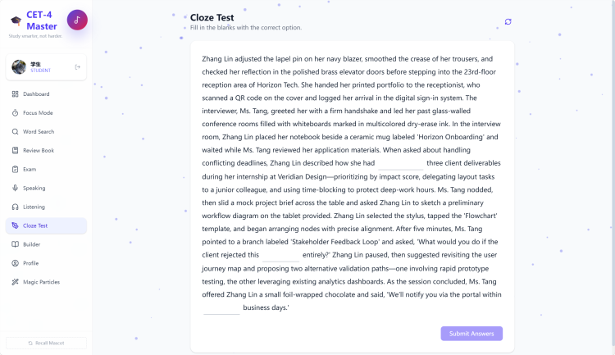
Task: Click the student avatar thumbnail
Action: click(19, 67)
